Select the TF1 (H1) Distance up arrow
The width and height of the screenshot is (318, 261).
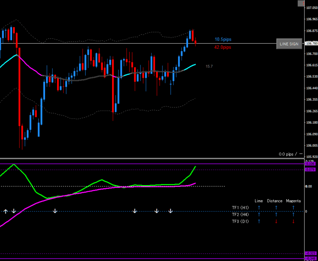click(276, 208)
